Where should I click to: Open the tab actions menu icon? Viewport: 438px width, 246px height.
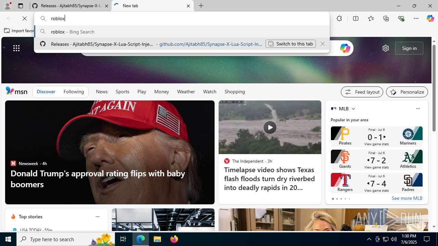(x=21, y=6)
